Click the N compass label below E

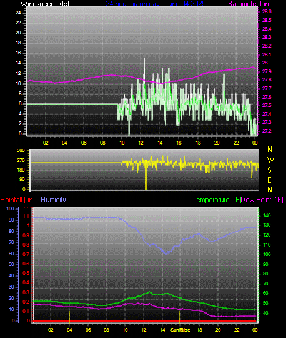(270, 190)
